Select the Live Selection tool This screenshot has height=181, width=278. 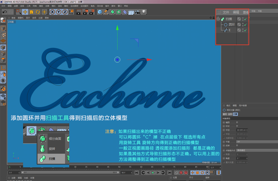18,12
